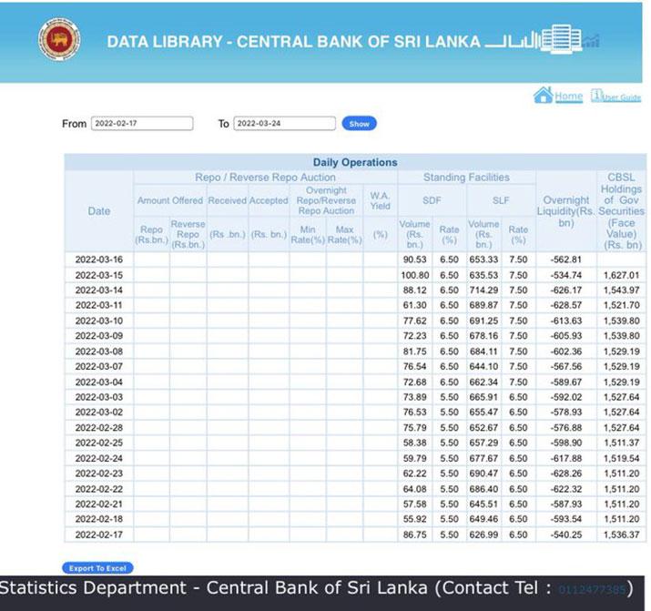Click the SLF column group header
The width and height of the screenshot is (651, 611).
501,200
